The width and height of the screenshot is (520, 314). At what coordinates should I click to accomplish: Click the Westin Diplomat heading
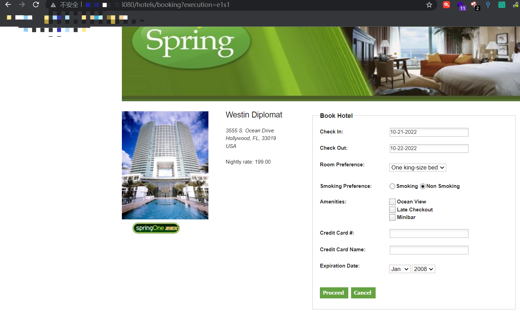point(254,115)
